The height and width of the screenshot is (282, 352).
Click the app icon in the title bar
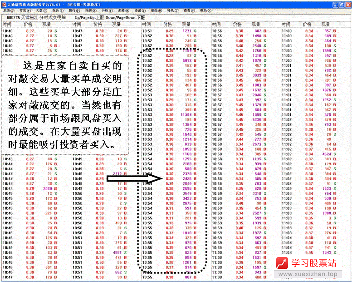coord(4,4)
